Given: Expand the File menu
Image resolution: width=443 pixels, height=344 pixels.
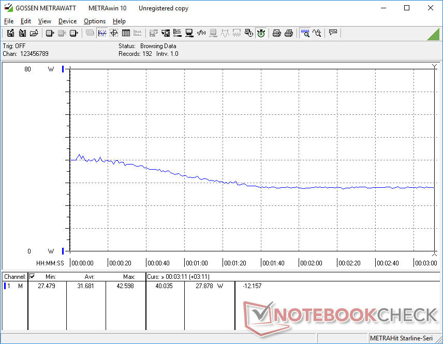Looking at the screenshot, I should 9,21.
